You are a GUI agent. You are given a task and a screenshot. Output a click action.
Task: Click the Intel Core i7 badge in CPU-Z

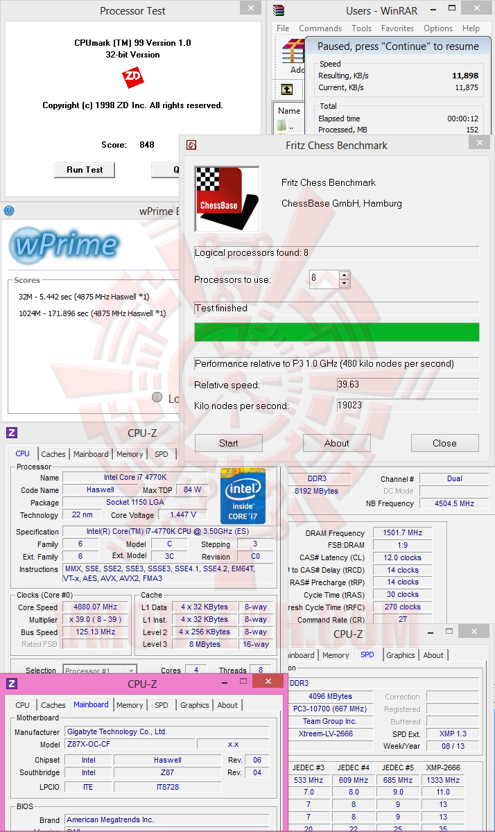pos(243,496)
